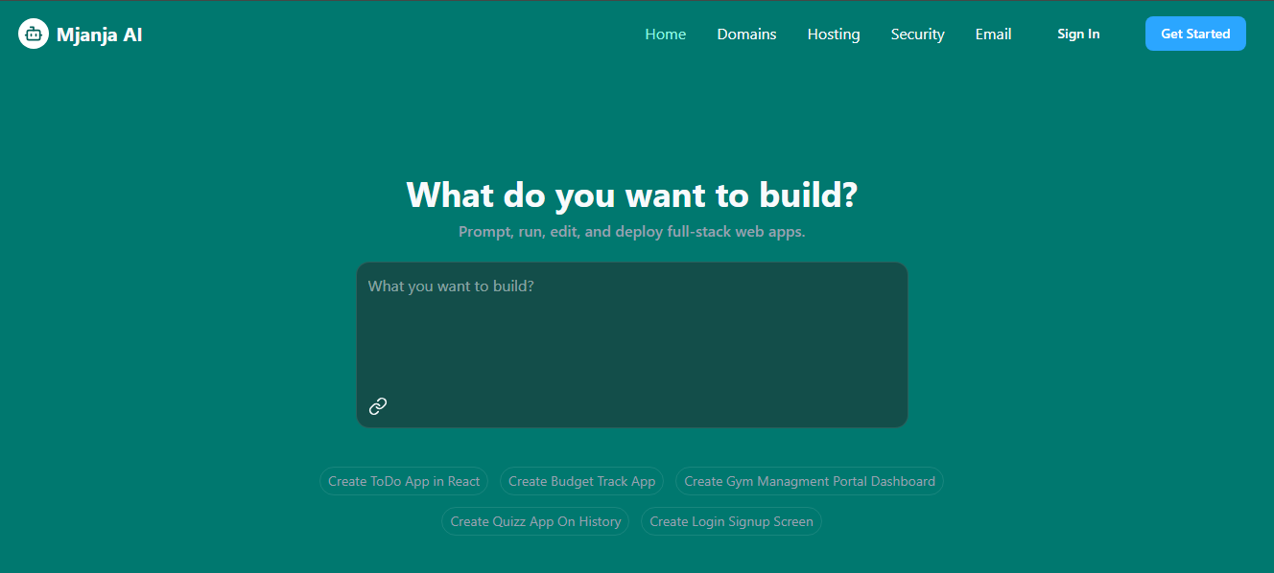Click the attach link icon in the prompt box
The width and height of the screenshot is (1274, 573).
click(x=378, y=406)
